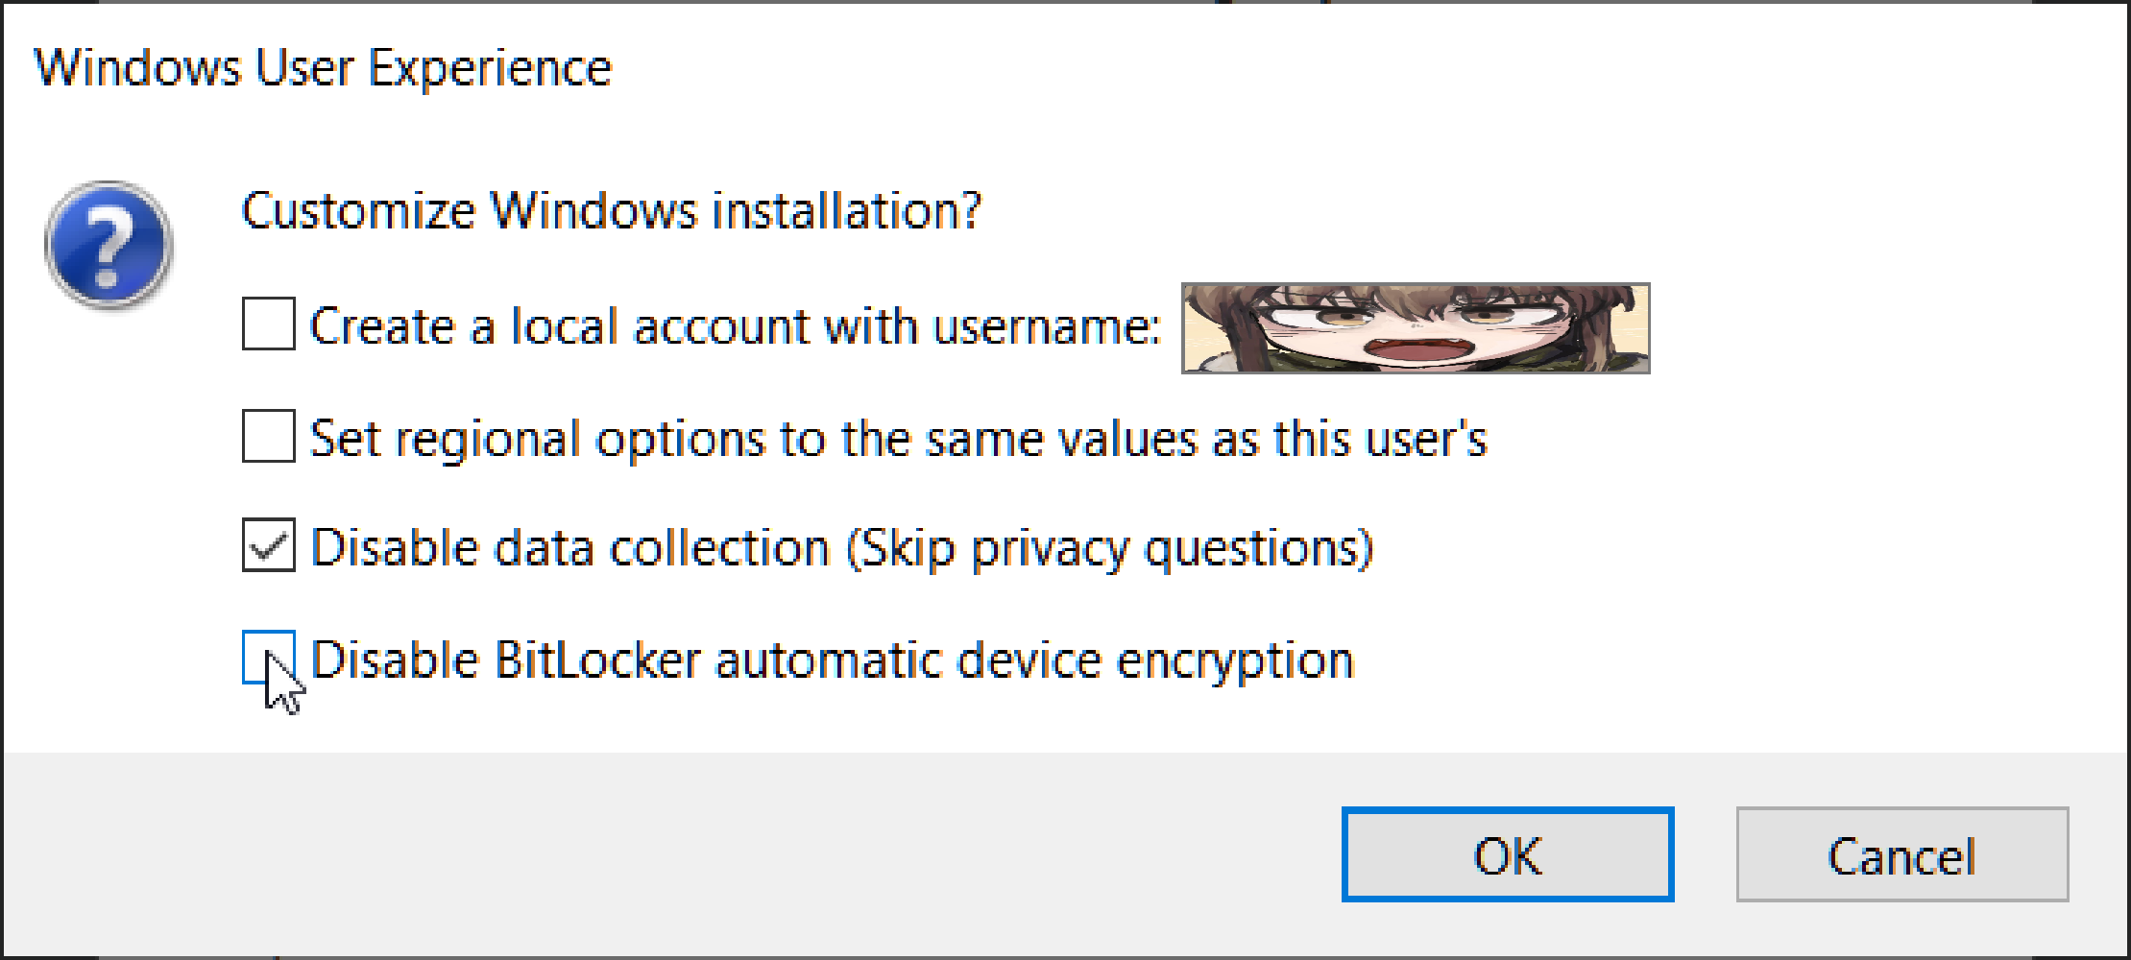Click the checkmark inside the ticked checkbox
Screen dimensions: 2131x960
coord(269,546)
